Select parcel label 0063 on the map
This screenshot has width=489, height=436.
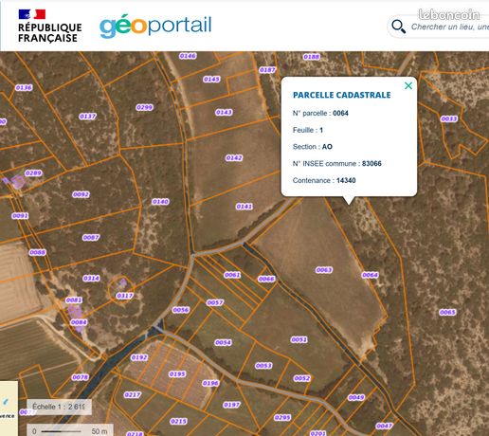click(x=324, y=270)
